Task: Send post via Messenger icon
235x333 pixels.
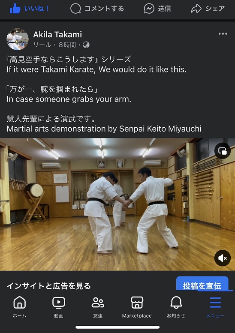Action: 149,9
